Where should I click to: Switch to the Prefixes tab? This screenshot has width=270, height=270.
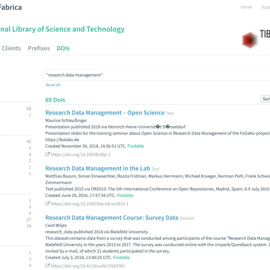(39, 48)
